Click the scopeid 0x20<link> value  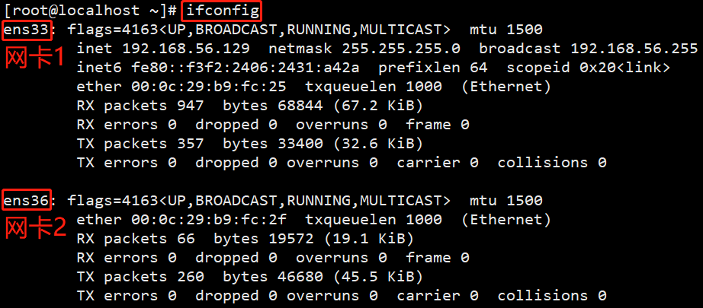(624, 68)
